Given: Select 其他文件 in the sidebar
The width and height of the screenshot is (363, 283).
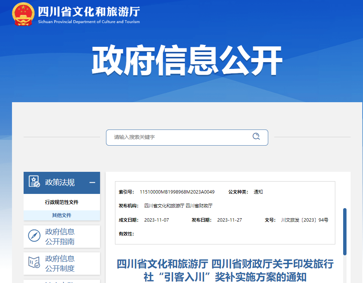Looking at the screenshot, I should point(62,215).
